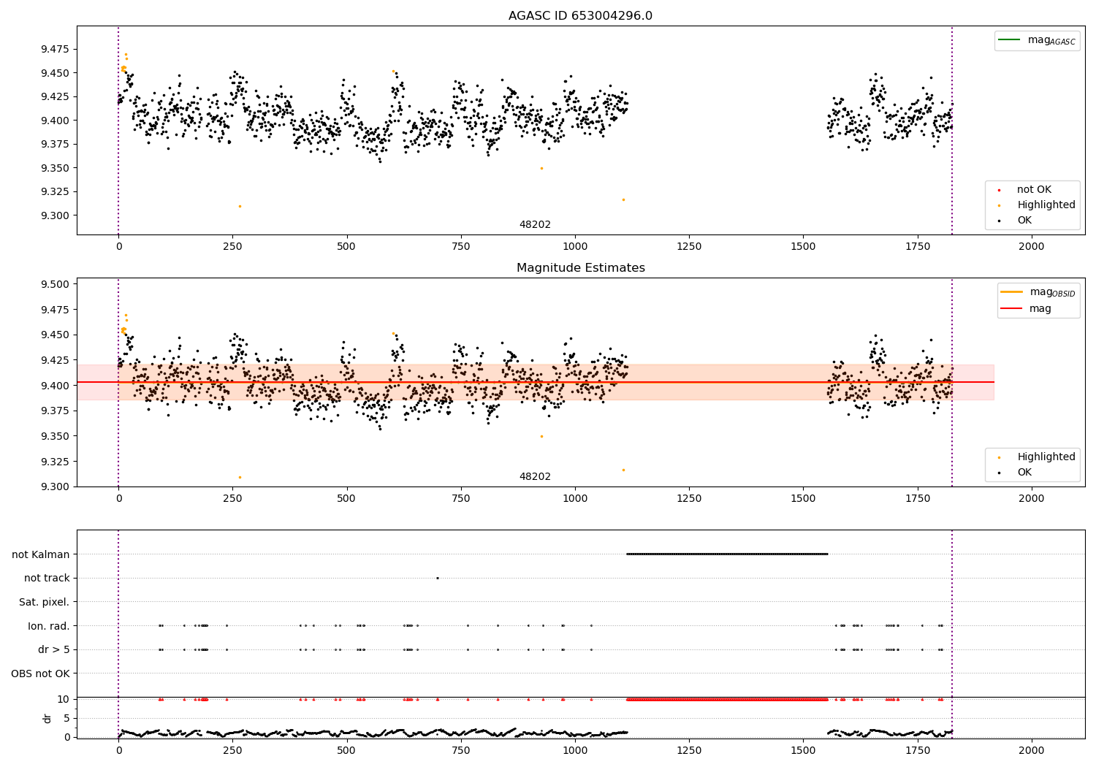
Task: Click the 9.300 y-tick label on top plot
Action: coord(55,215)
